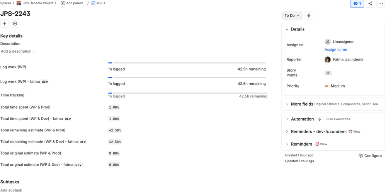Screen dimensions: 386x195
Task: Click Fatma Uzundemir's reporter avatar
Action: (327, 59)
